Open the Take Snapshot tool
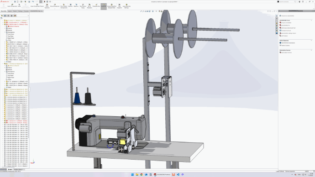This screenshot has height=177, width=315. point(119,6)
